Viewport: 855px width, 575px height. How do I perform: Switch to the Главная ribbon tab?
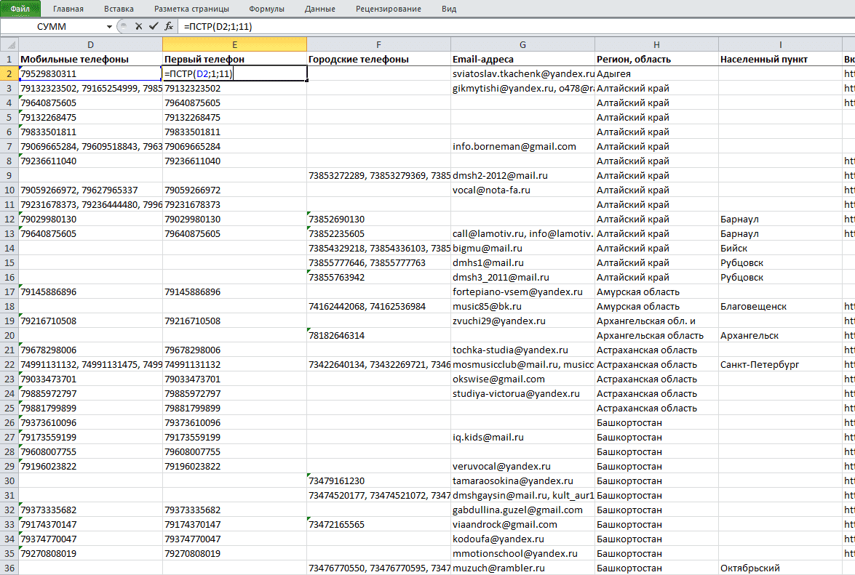[68, 9]
